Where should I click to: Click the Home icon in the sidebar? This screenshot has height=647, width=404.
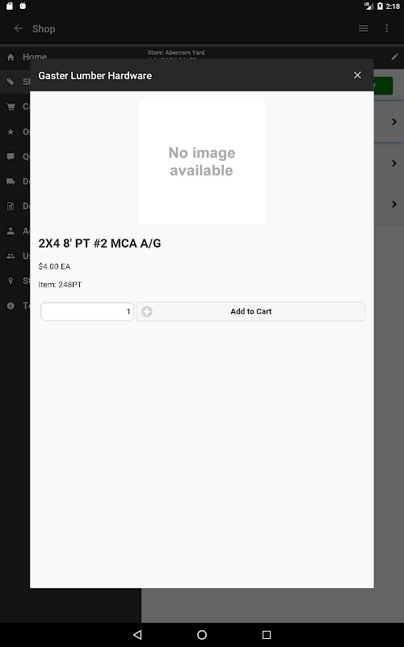(11, 57)
